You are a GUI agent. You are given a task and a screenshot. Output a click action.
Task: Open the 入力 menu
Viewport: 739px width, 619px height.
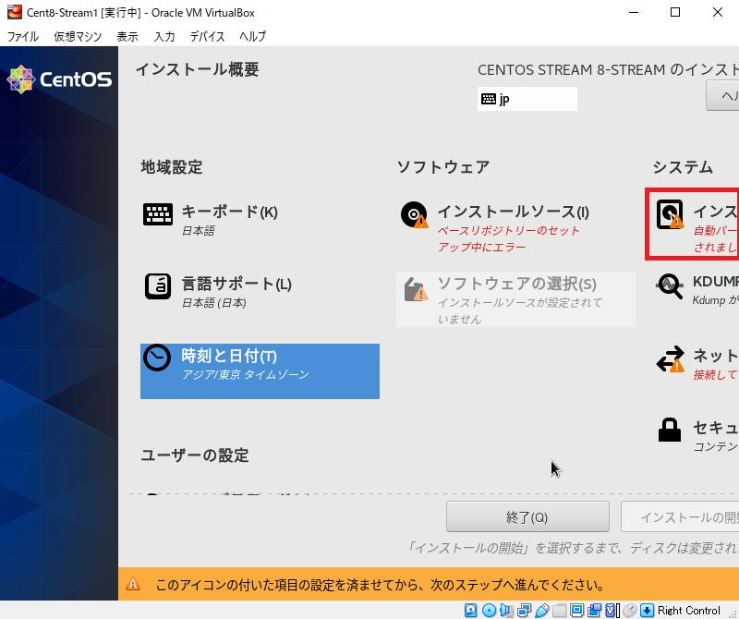tap(164, 36)
